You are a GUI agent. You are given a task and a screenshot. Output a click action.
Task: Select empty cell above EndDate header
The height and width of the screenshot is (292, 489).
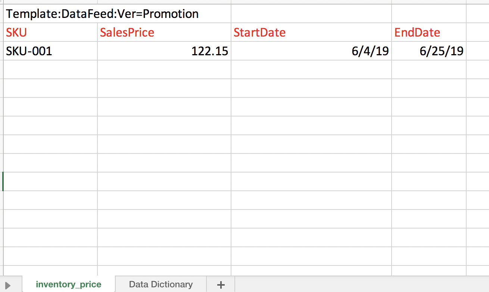[x=429, y=14]
